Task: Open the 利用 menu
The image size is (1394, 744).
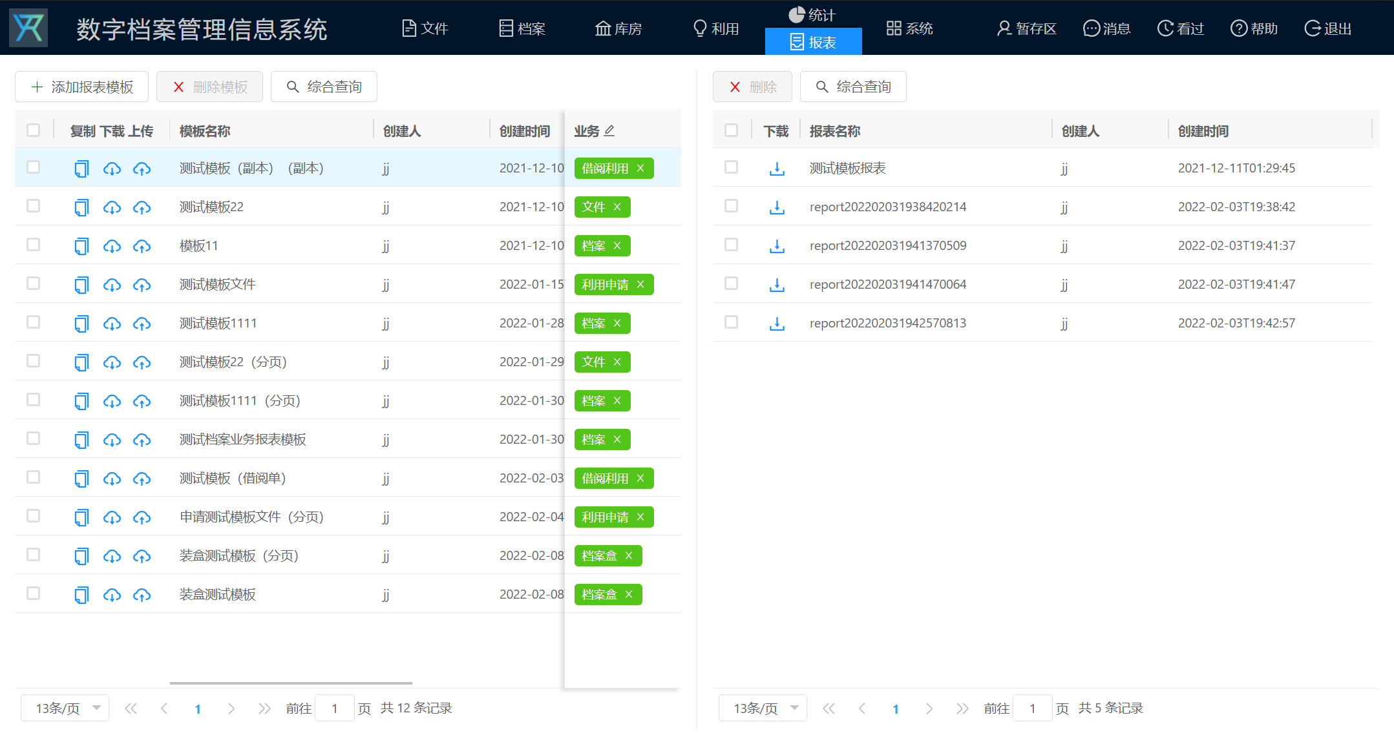Action: 716,28
